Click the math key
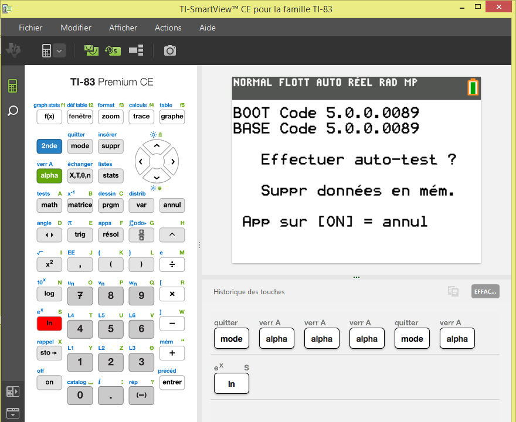Image resolution: width=516 pixels, height=422 pixels. 49,205
